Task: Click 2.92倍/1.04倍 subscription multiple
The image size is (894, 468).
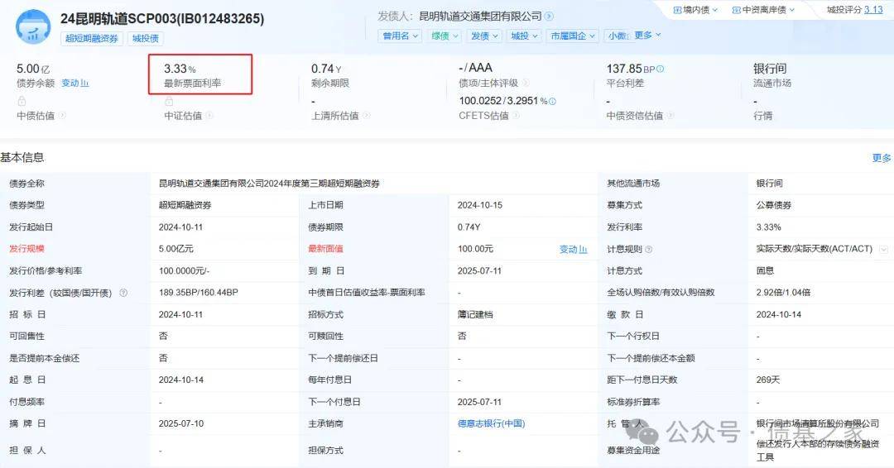Action: 783,293
